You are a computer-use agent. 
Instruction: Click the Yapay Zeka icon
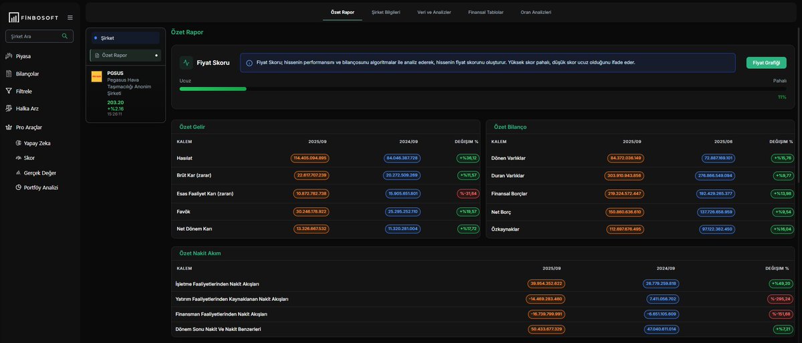click(x=19, y=143)
